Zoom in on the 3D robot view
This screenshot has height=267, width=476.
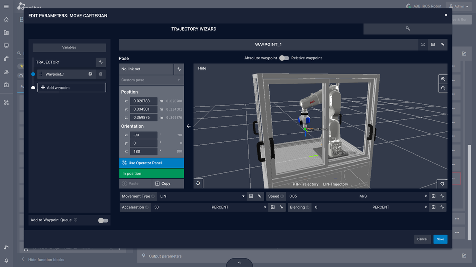click(x=443, y=79)
